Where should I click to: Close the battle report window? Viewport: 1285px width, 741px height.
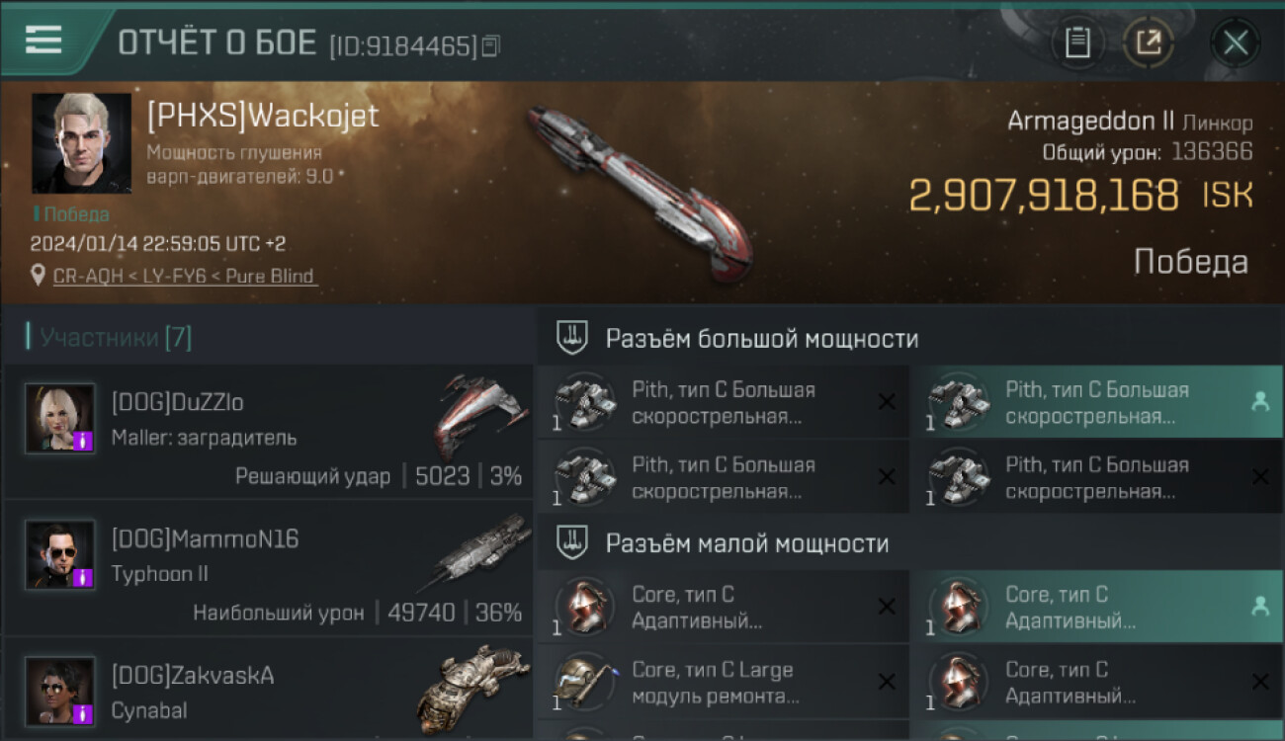click(x=1236, y=42)
